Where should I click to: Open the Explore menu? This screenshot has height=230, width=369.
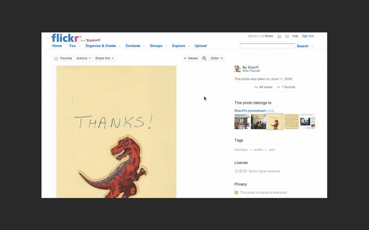point(178,46)
